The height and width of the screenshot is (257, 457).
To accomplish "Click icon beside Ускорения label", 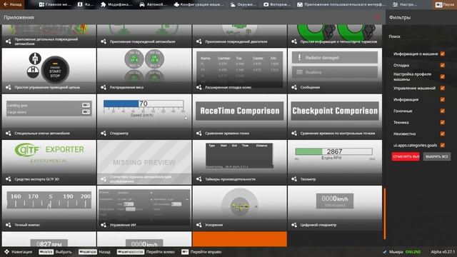I will pyautogui.click(x=199, y=225).
